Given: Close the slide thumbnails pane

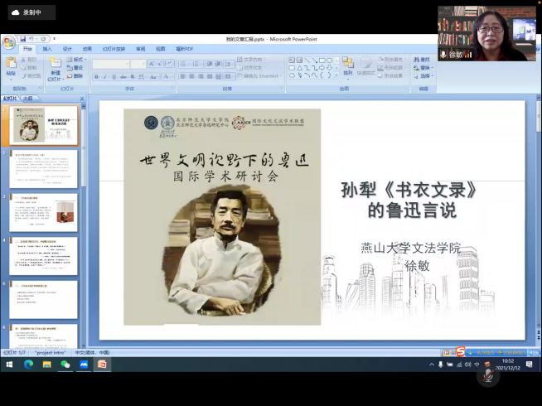Looking at the screenshot, I should 82,98.
